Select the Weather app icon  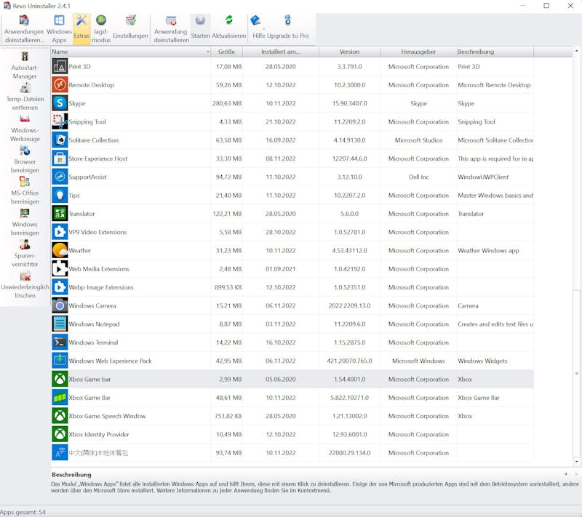60,250
